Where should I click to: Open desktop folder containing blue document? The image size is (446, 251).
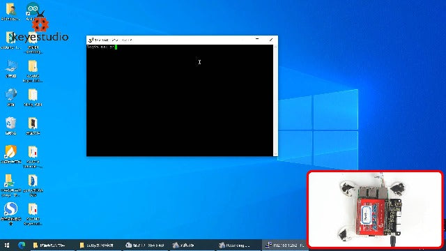[x=33, y=185]
